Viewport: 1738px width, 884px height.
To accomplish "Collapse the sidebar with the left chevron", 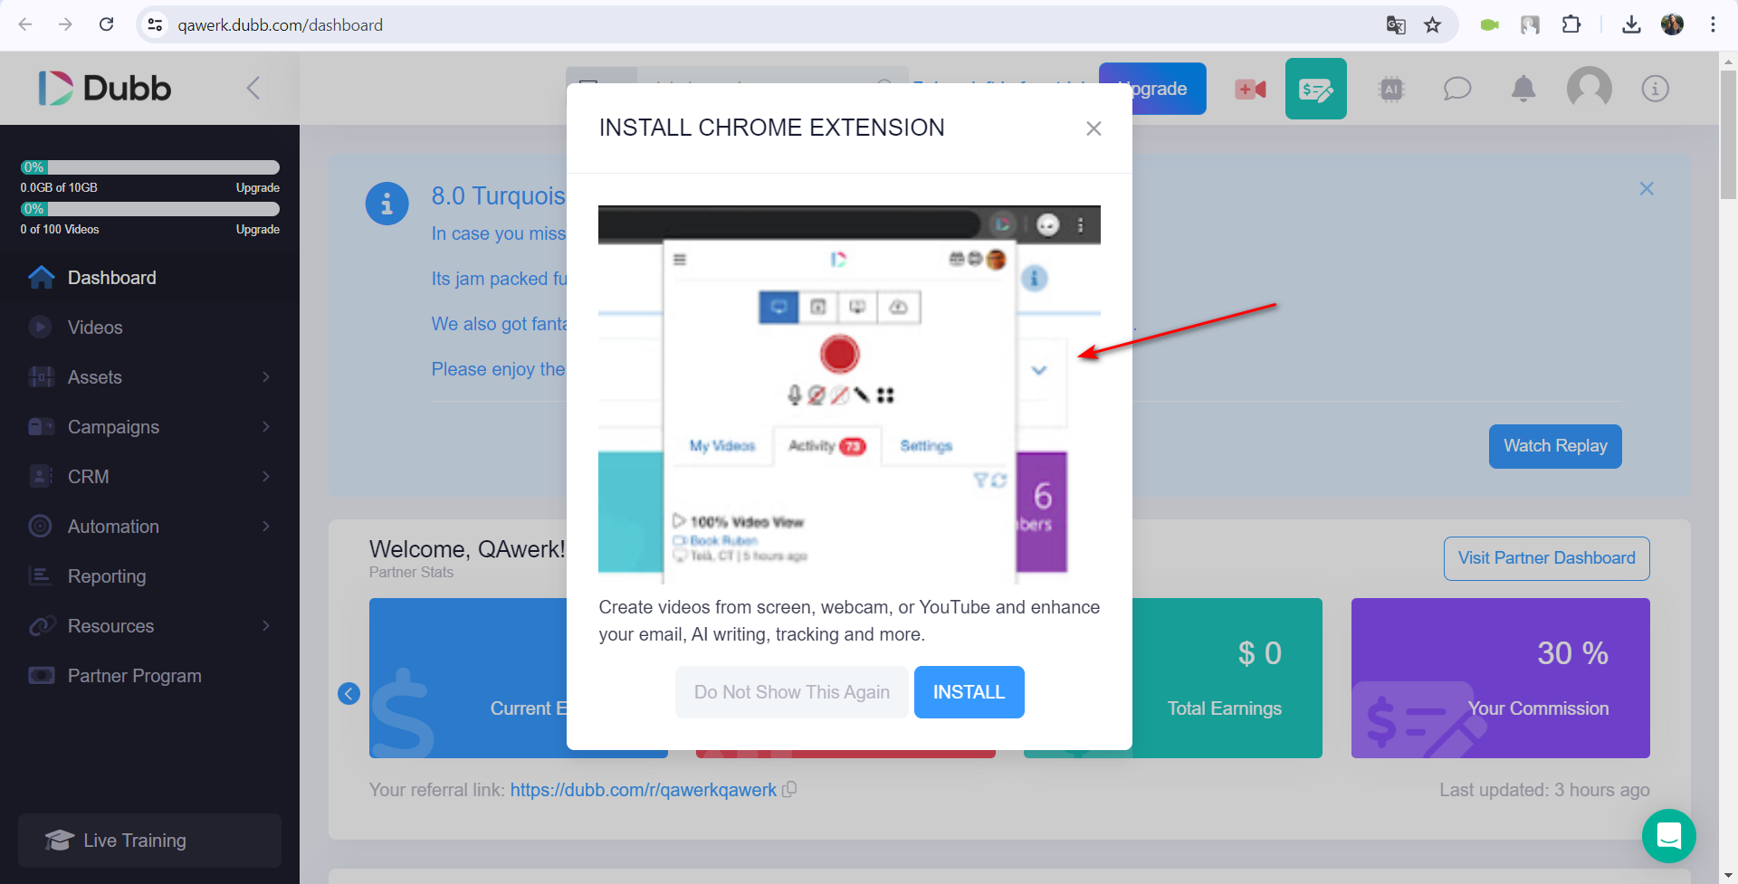I will (253, 88).
